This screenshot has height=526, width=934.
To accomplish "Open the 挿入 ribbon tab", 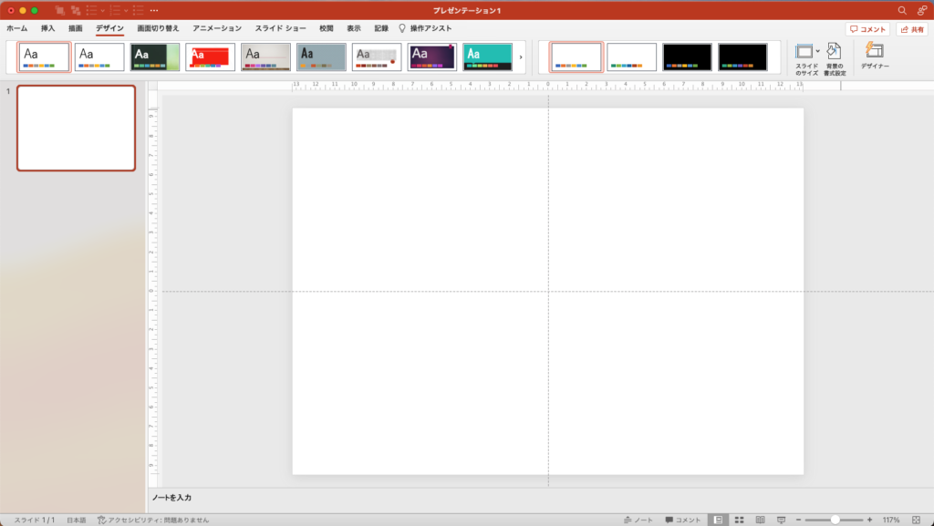I will [x=47, y=28].
